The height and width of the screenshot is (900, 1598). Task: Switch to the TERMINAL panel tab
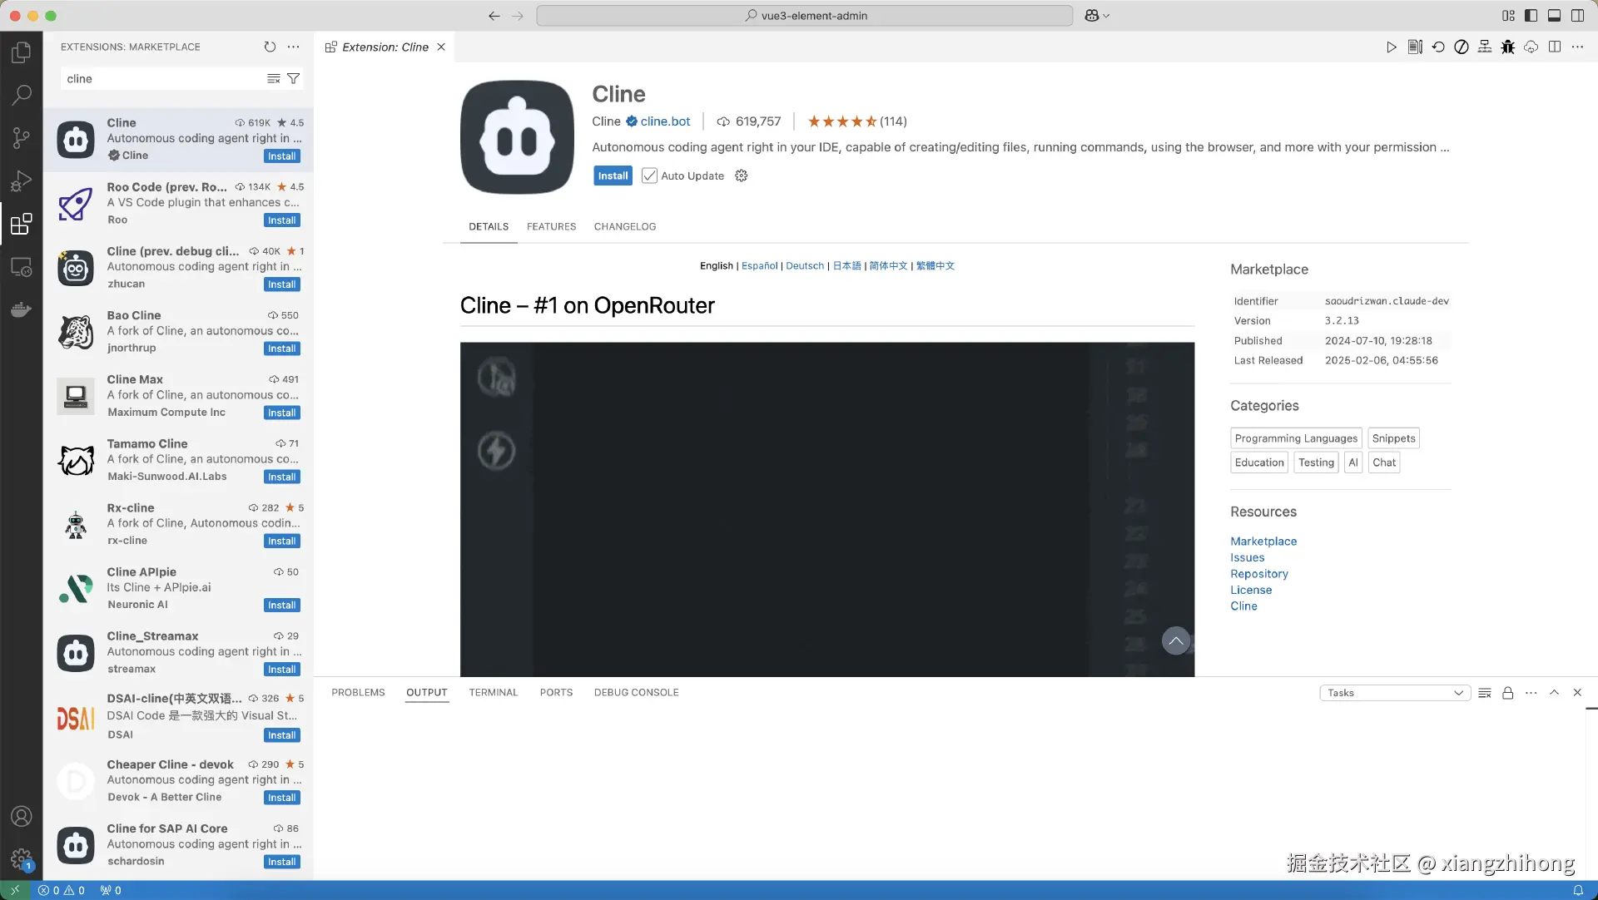493,693
